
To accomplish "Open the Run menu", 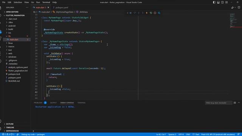I will [38, 2].
